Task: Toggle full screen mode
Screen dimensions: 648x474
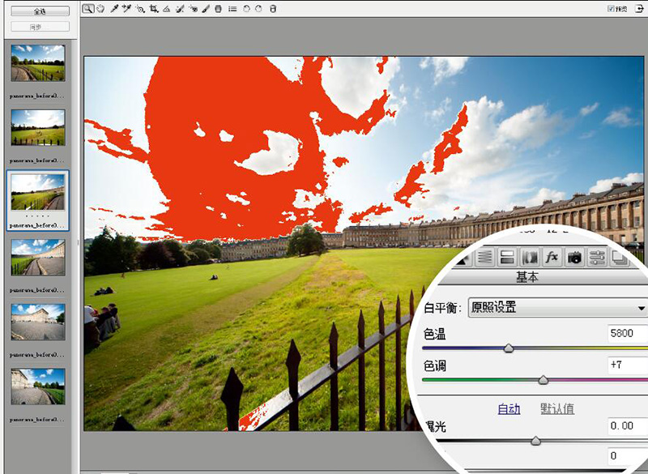Action: tap(639, 8)
